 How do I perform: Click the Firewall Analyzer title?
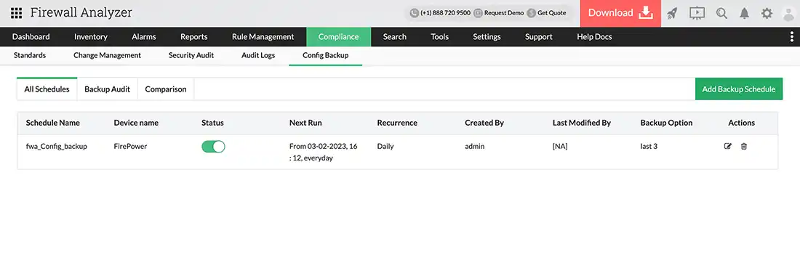click(x=81, y=13)
